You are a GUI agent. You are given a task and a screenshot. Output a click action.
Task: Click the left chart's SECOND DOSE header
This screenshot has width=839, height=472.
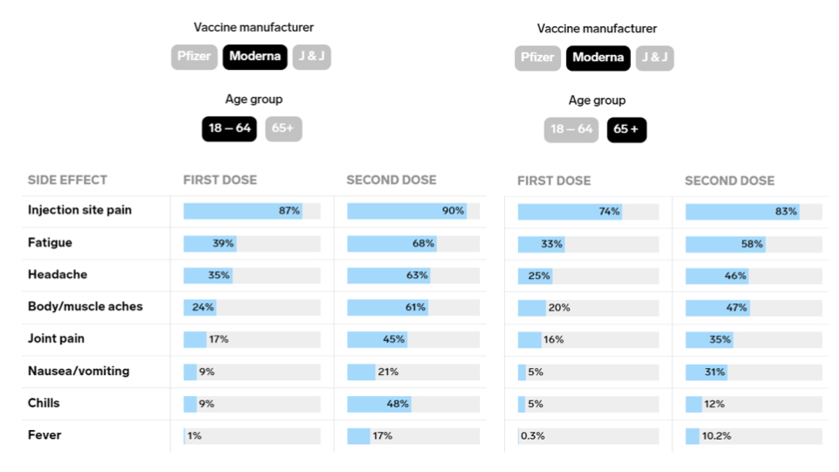[392, 180]
